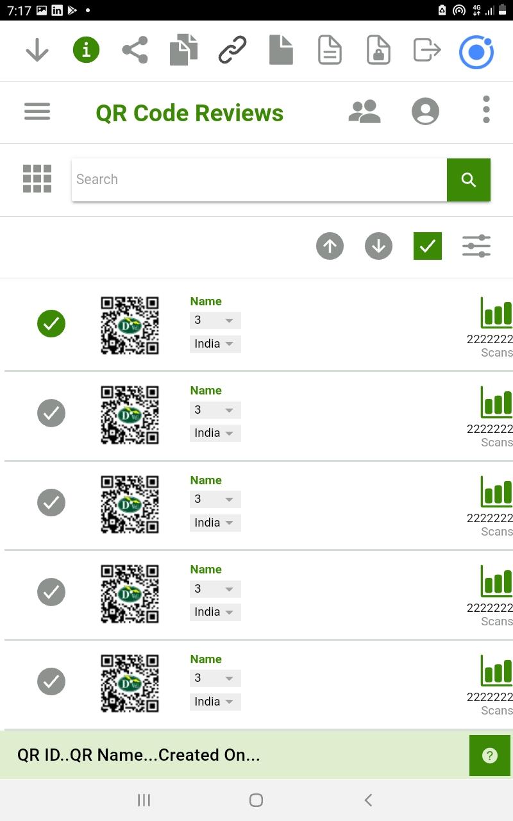Viewport: 513px width, 821px height.
Task: Expand the India dropdown in fourth row
Action: 215,612
